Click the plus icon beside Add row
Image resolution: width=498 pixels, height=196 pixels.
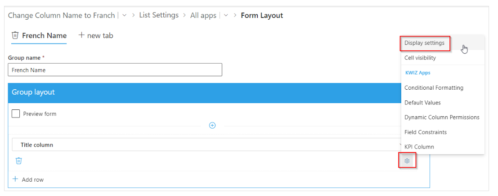pos(15,179)
